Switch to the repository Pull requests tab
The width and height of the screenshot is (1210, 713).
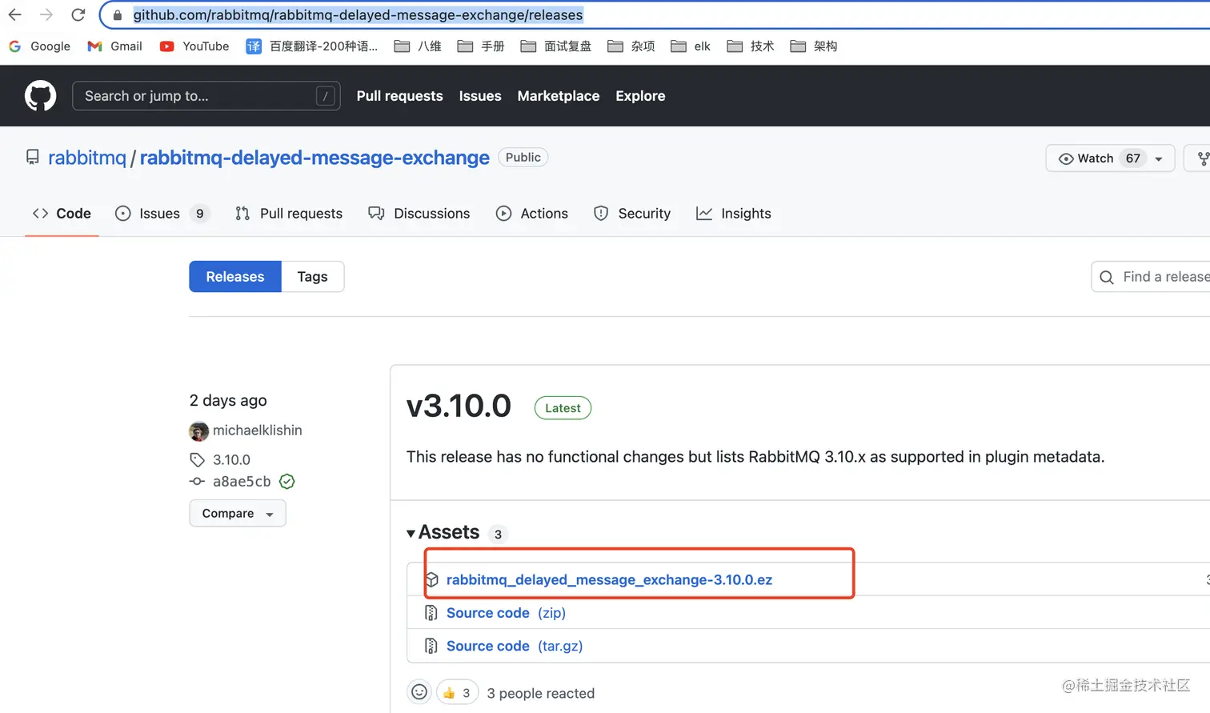[x=289, y=214]
